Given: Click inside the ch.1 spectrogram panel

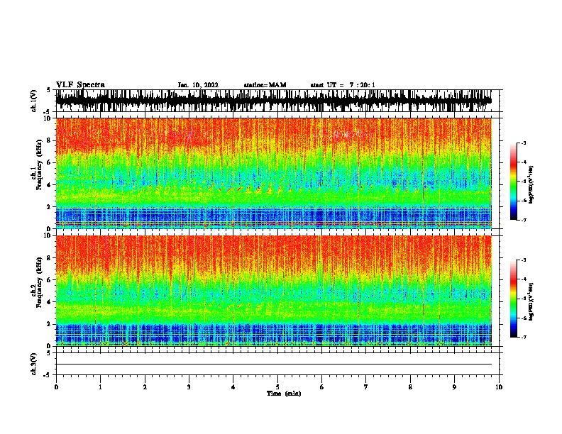Looking at the screenshot, I should (x=274, y=173).
